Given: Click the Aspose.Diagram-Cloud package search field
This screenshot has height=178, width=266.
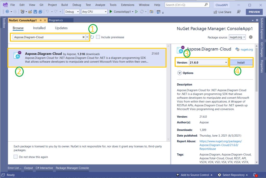Looking at the screenshot, I should click(48, 37).
